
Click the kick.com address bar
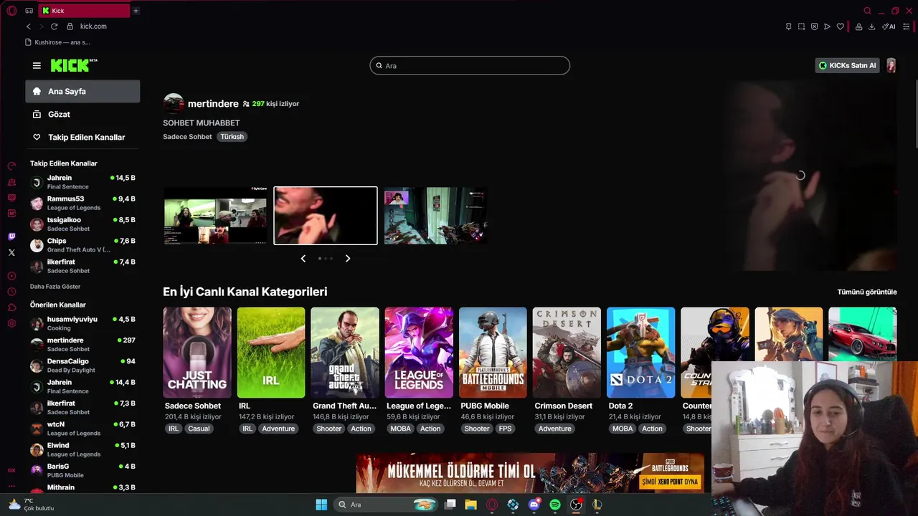[93, 27]
